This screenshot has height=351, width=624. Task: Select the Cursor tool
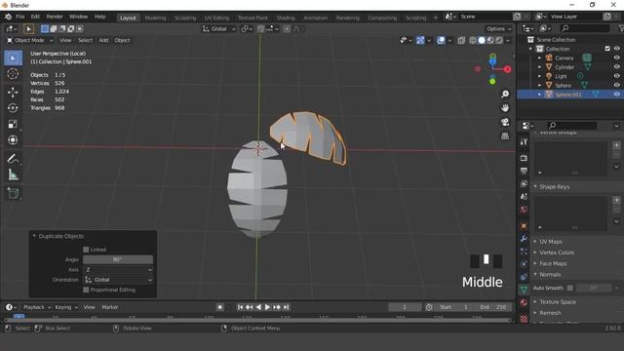coord(13,74)
